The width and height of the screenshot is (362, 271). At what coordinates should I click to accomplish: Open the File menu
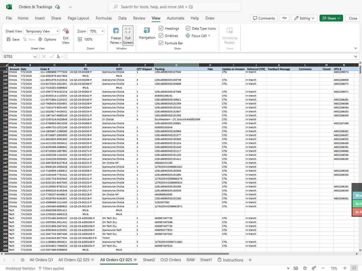click(x=9, y=18)
